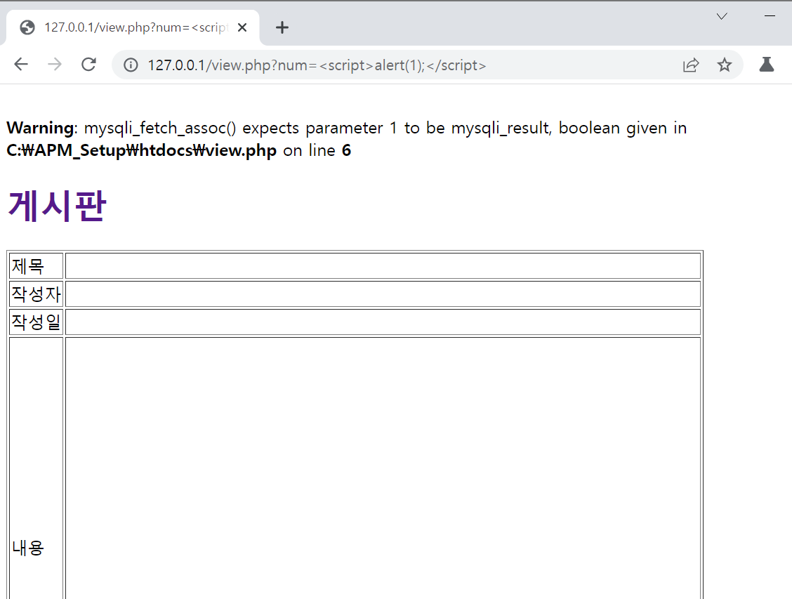
Task: Go back to the previous page
Action: click(x=21, y=65)
